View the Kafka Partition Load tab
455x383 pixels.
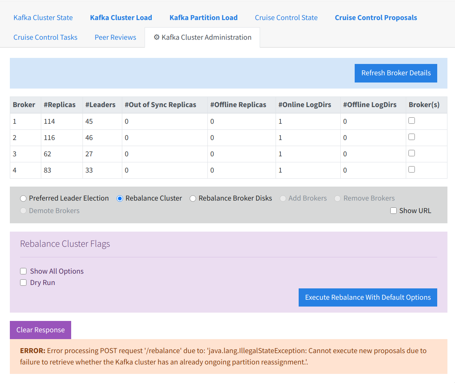click(x=203, y=17)
